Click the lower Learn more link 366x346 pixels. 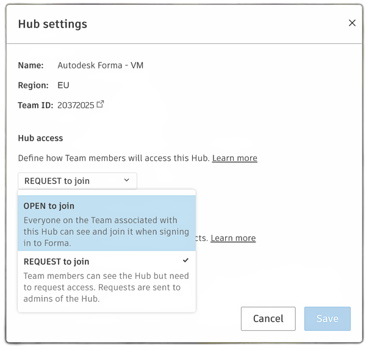[x=233, y=238]
